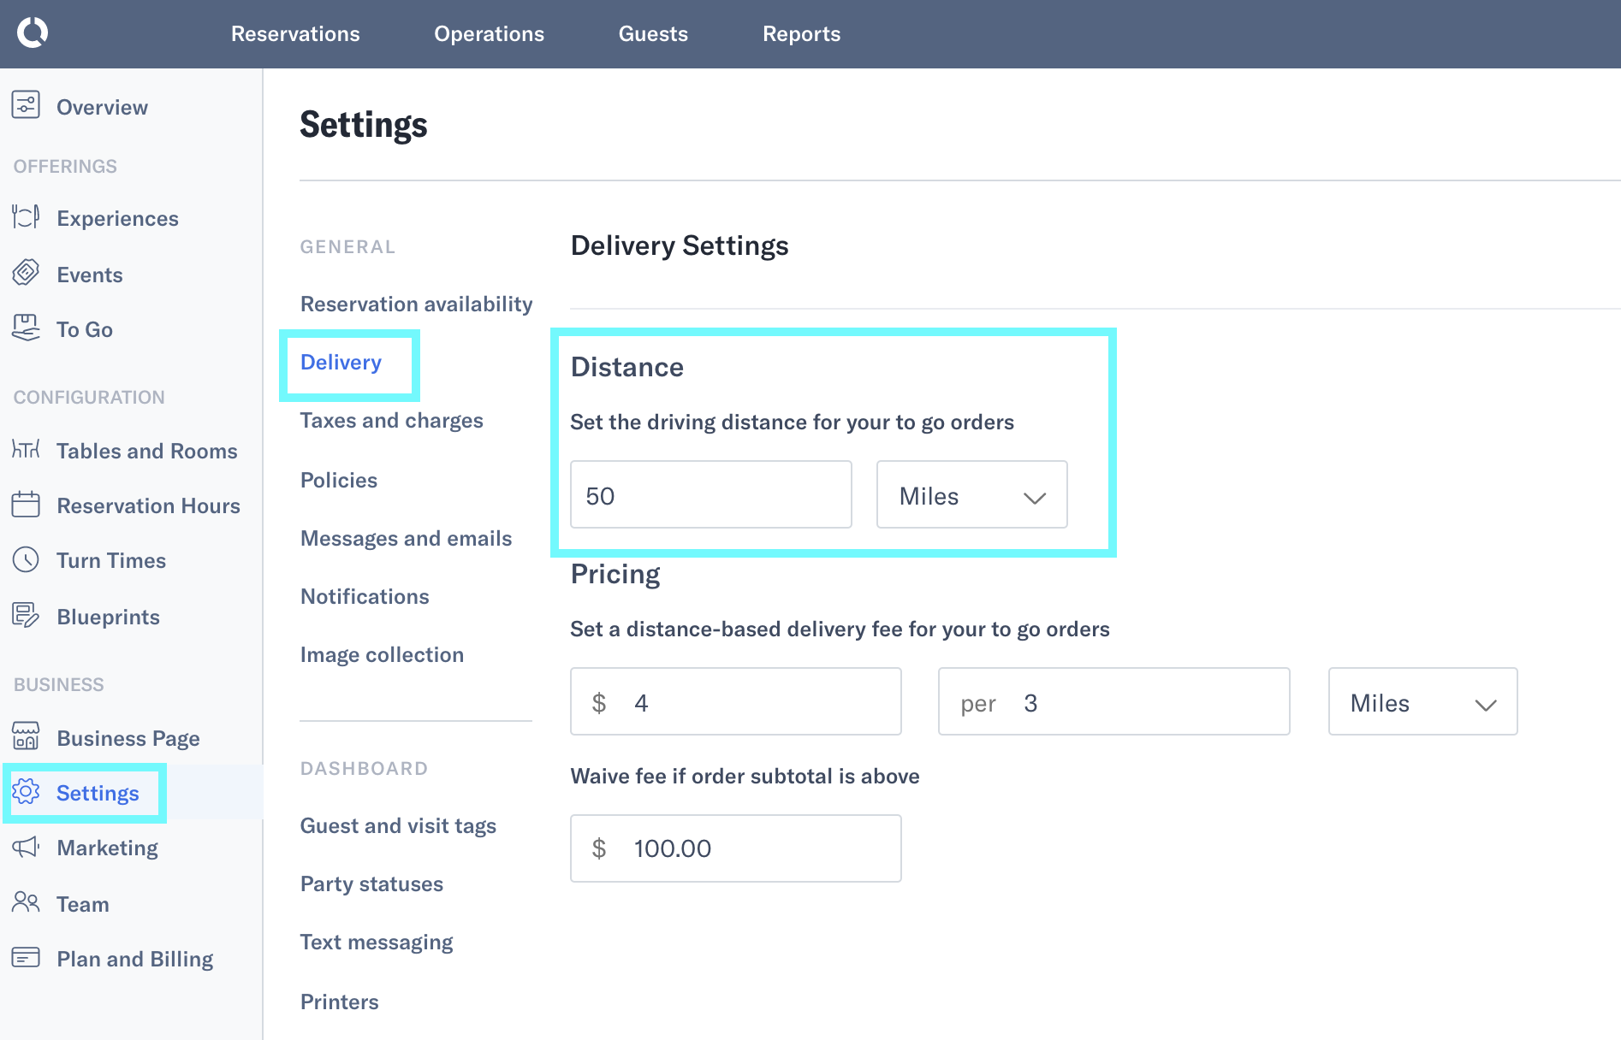Screen dimensions: 1621x1040
Task: Open the Overview page icon
Action: [26, 106]
